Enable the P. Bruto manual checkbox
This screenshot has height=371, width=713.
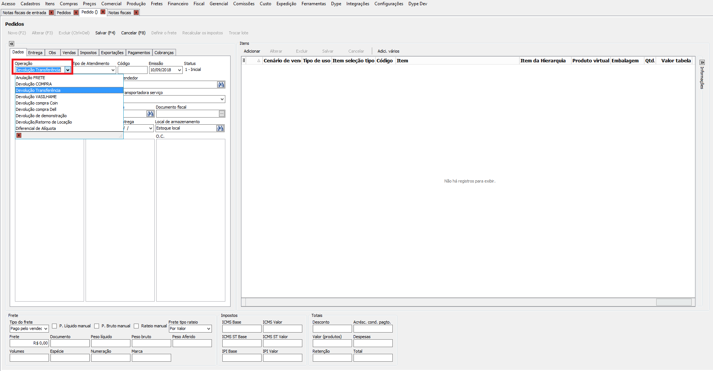coord(97,326)
